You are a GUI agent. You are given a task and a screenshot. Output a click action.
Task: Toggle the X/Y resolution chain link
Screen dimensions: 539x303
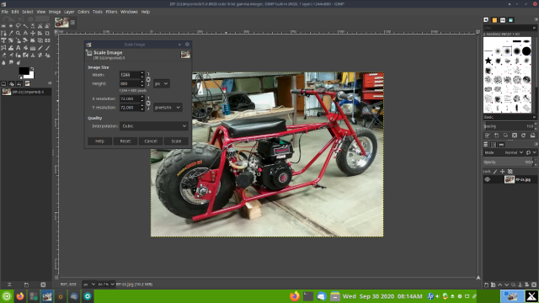[x=148, y=103]
